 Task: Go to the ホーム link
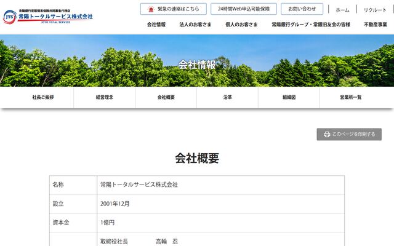(x=342, y=10)
